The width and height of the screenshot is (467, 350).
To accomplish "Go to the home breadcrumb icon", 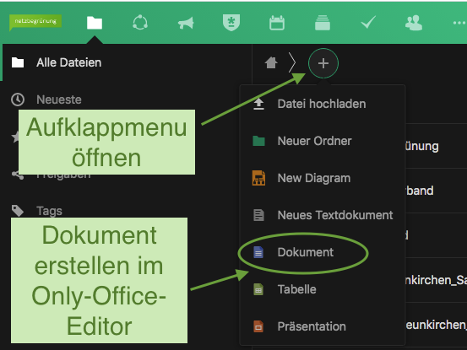I will [x=271, y=62].
